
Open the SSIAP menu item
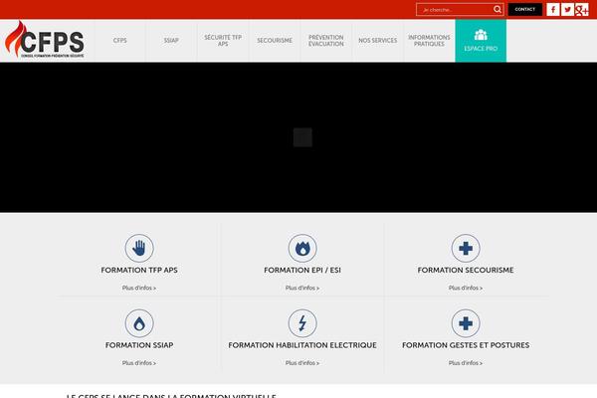171,41
